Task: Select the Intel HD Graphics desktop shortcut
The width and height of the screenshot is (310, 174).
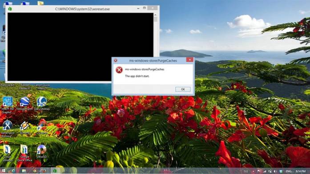Action: tap(8, 105)
